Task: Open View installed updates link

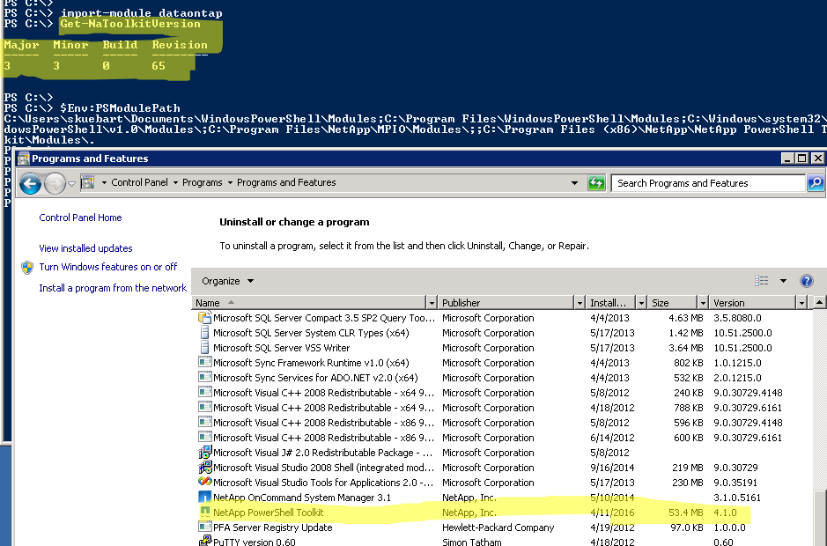Action: pyautogui.click(x=85, y=248)
